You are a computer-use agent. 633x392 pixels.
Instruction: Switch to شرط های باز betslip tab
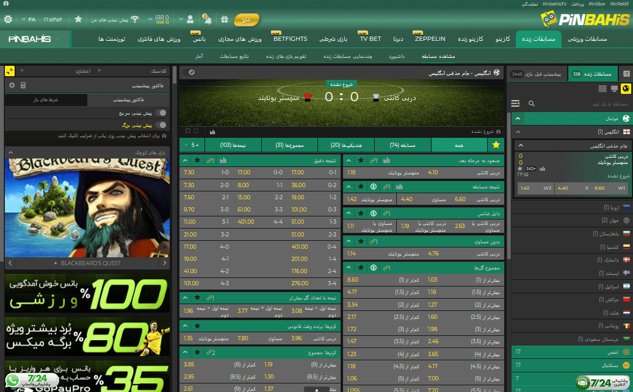pos(46,99)
